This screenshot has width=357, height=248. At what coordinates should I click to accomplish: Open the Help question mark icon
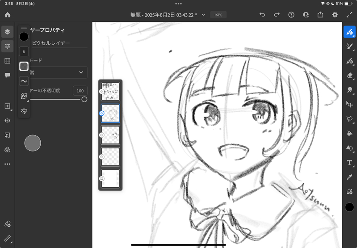point(291,15)
